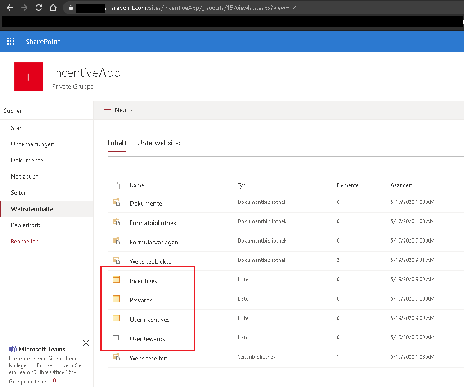Image resolution: width=464 pixels, height=387 pixels.
Task: Open the Incentives list link
Action: pos(143,281)
